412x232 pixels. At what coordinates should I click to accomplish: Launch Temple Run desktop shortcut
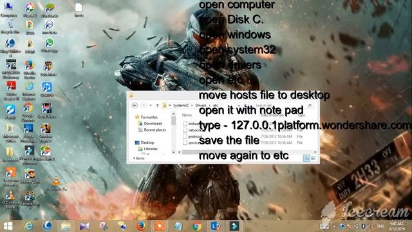coord(30,200)
